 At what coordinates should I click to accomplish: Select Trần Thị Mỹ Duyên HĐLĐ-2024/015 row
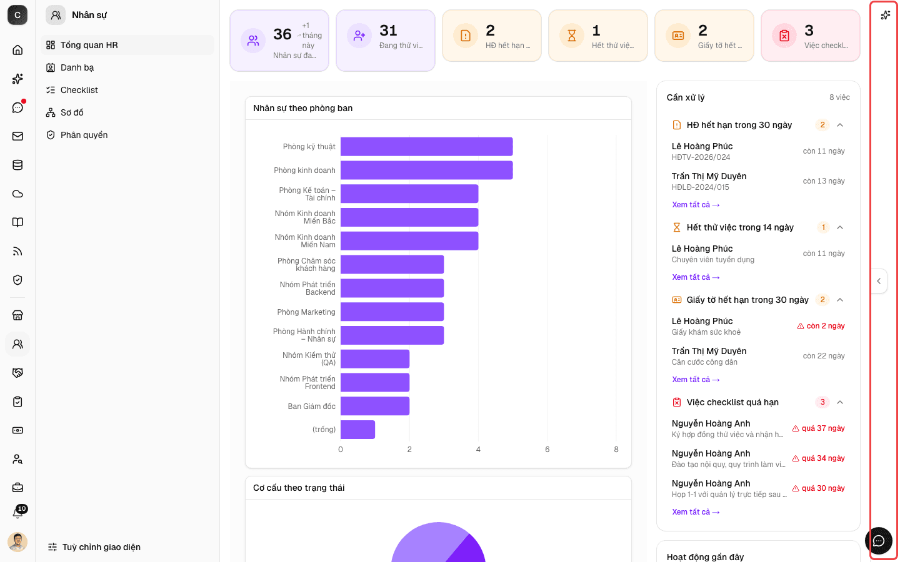point(758,181)
